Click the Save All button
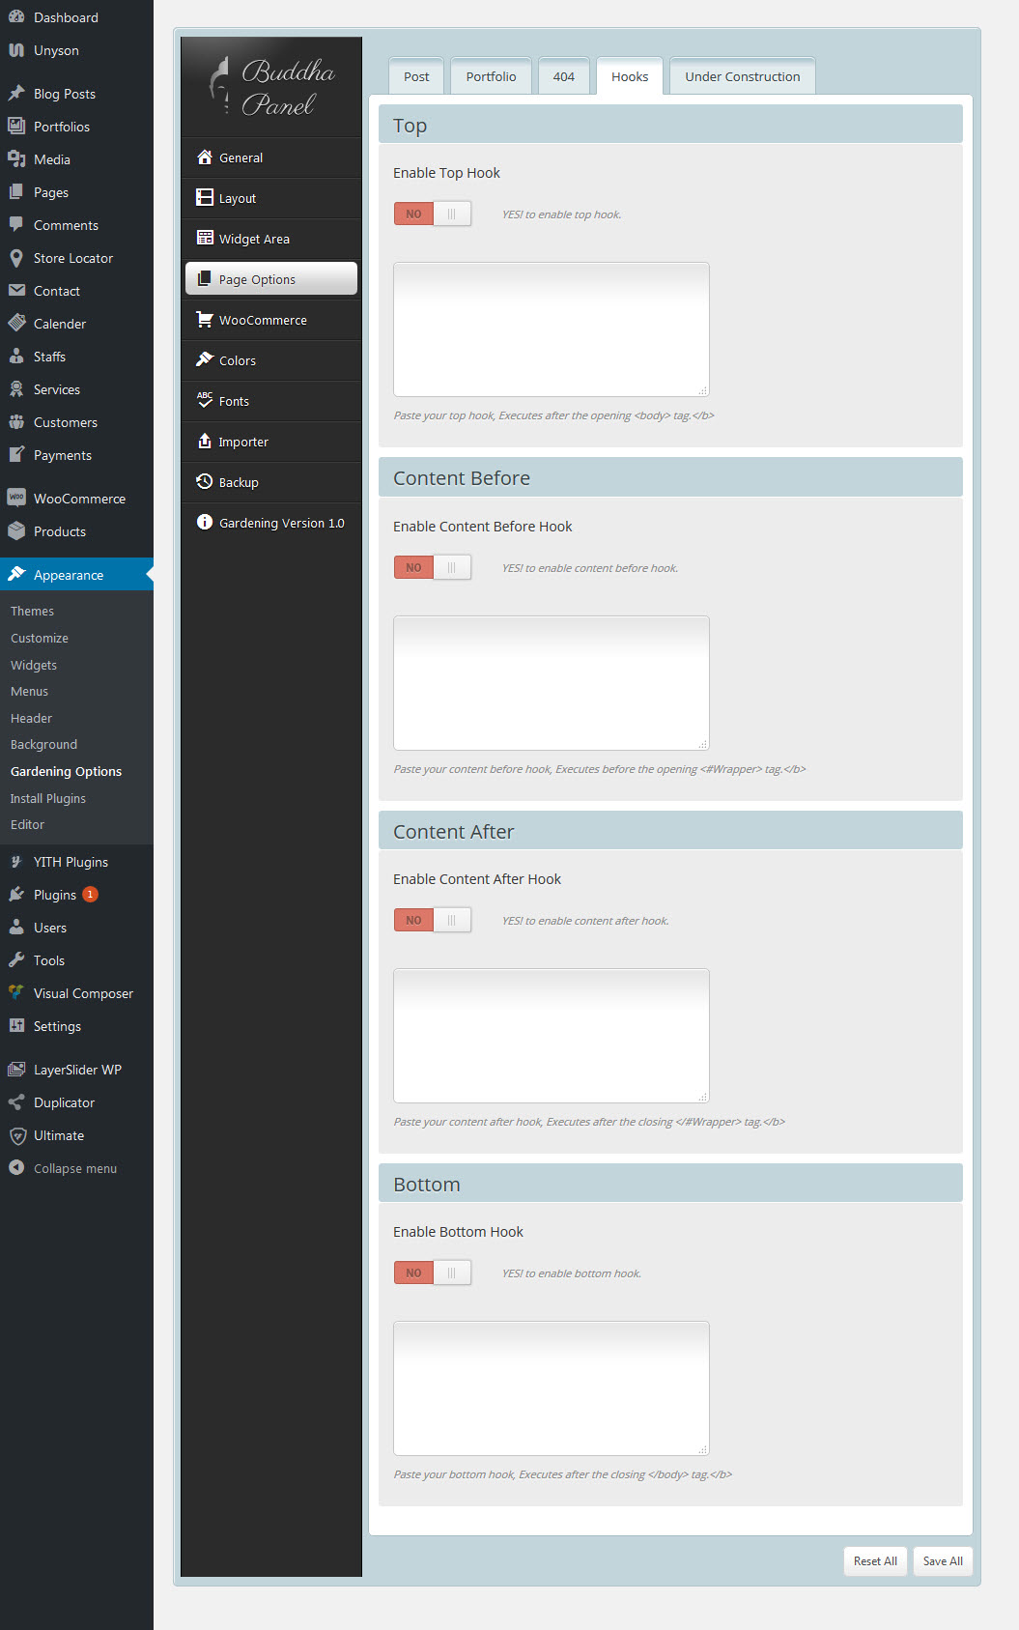The image size is (1019, 1630). (x=943, y=1561)
